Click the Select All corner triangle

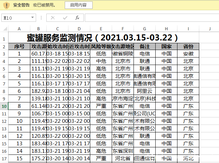click(x=5, y=29)
